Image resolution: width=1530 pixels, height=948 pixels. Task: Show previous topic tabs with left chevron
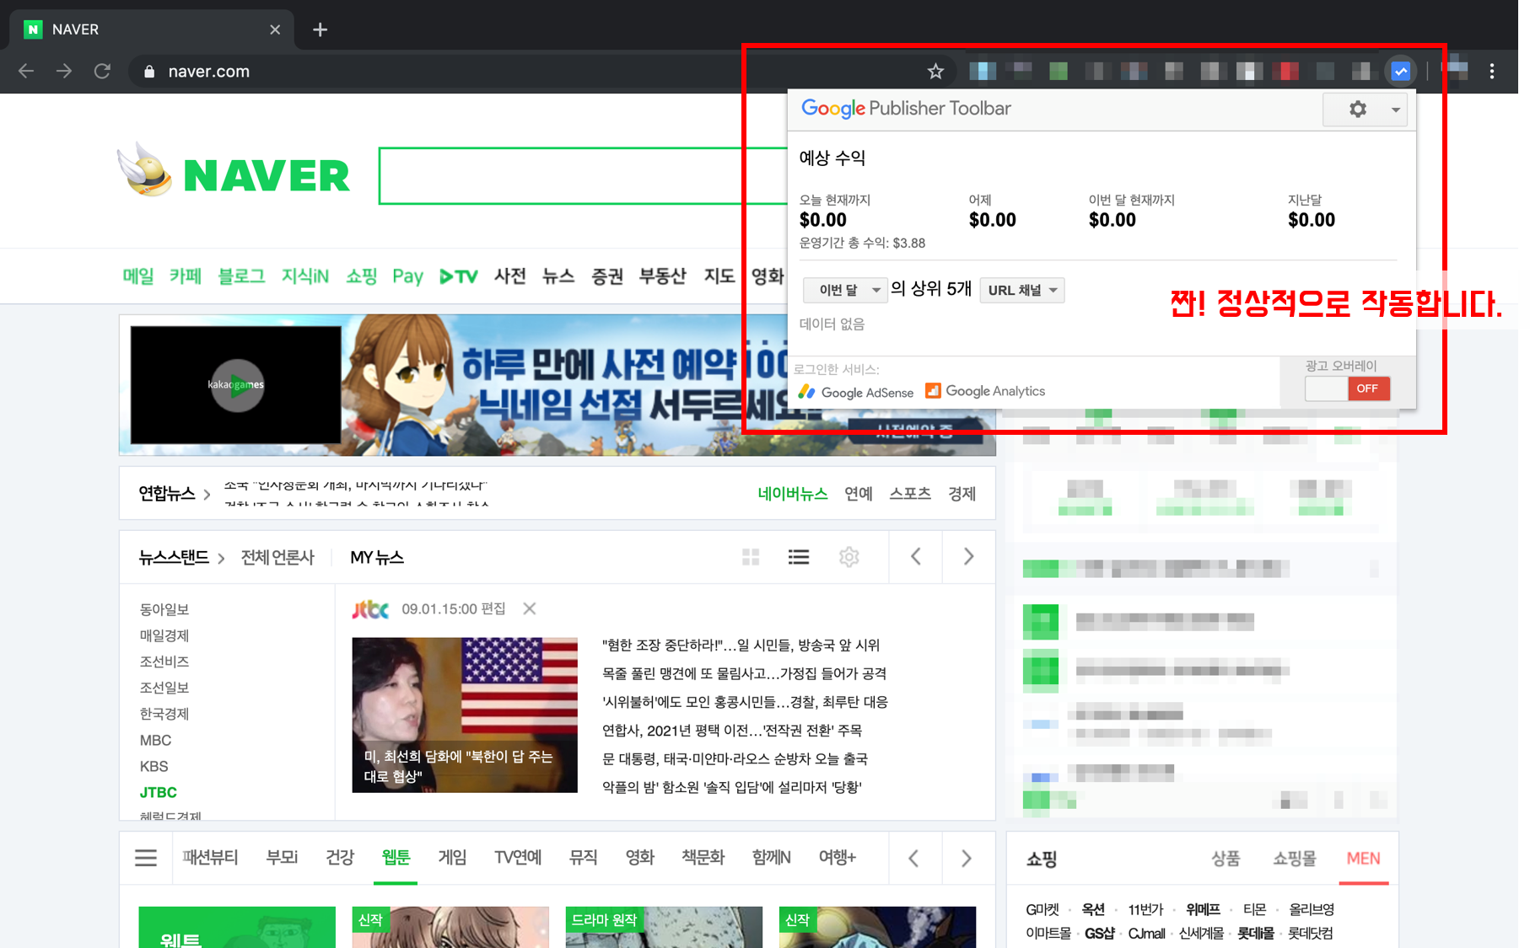(x=914, y=858)
